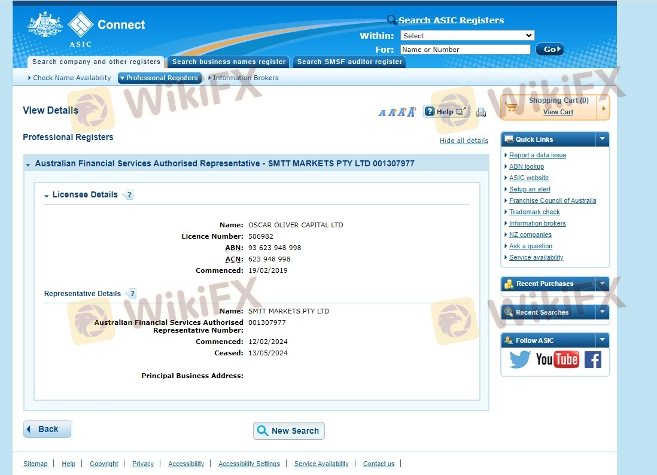Click Licensee Details help question icon
The height and width of the screenshot is (475, 657).
(x=128, y=195)
